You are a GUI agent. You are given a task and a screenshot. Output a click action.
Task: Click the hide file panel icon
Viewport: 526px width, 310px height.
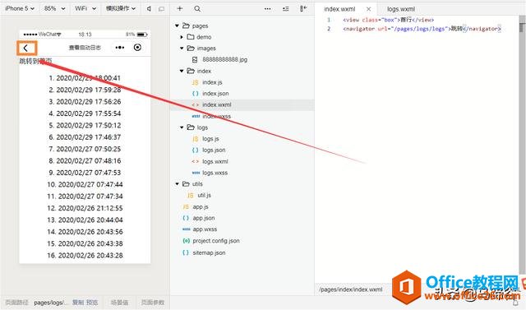[303, 9]
